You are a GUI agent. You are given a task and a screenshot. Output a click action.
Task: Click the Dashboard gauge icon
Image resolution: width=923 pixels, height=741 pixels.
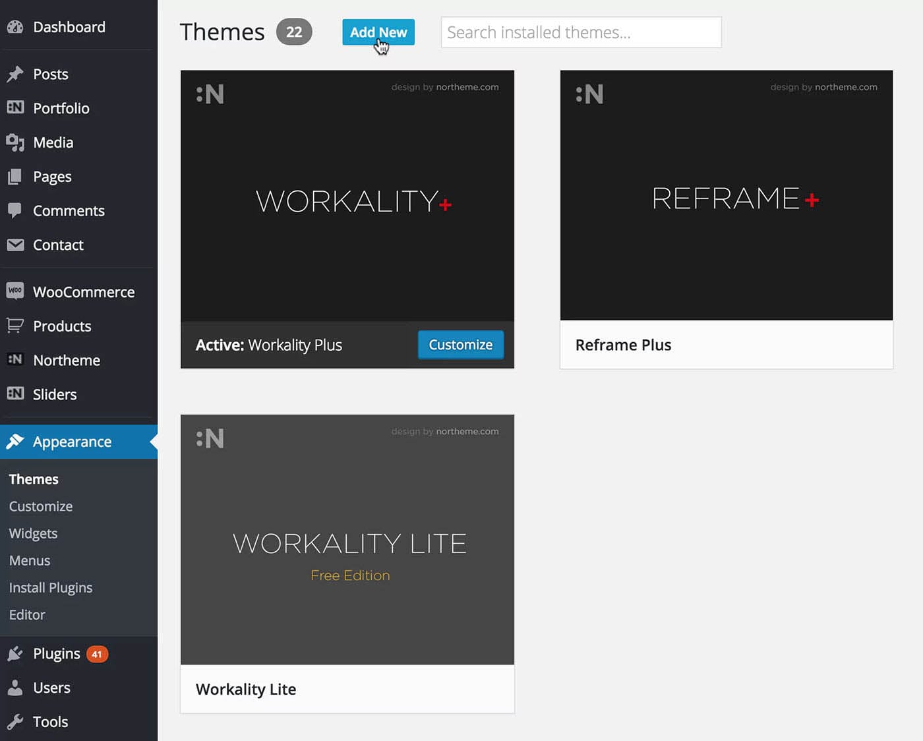click(x=15, y=27)
